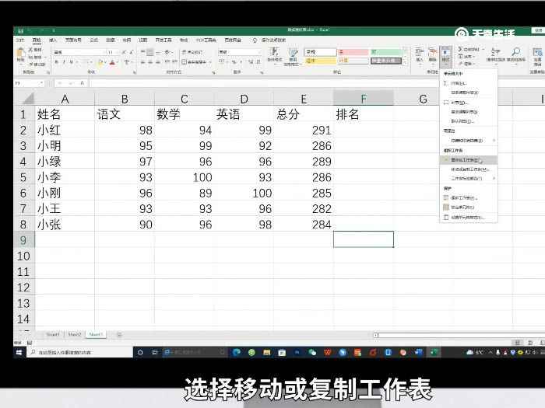Expand the Font Color arrow dropdown
545x408 pixels.
[117, 62]
